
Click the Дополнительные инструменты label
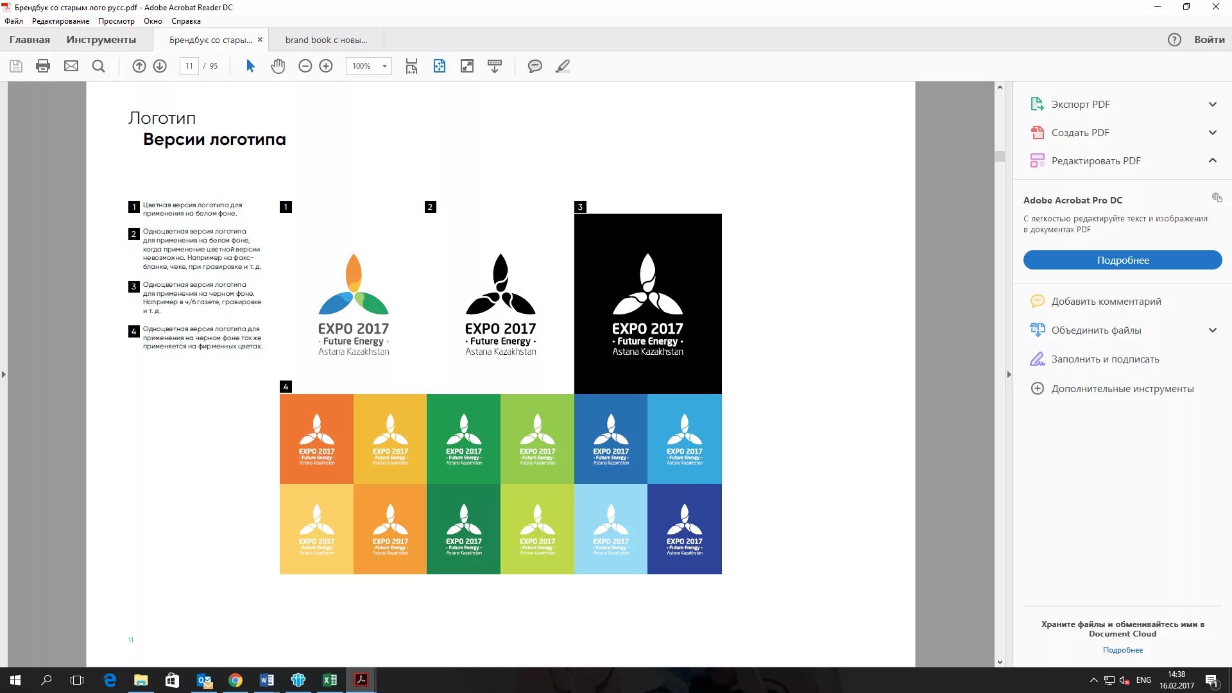click(1122, 388)
